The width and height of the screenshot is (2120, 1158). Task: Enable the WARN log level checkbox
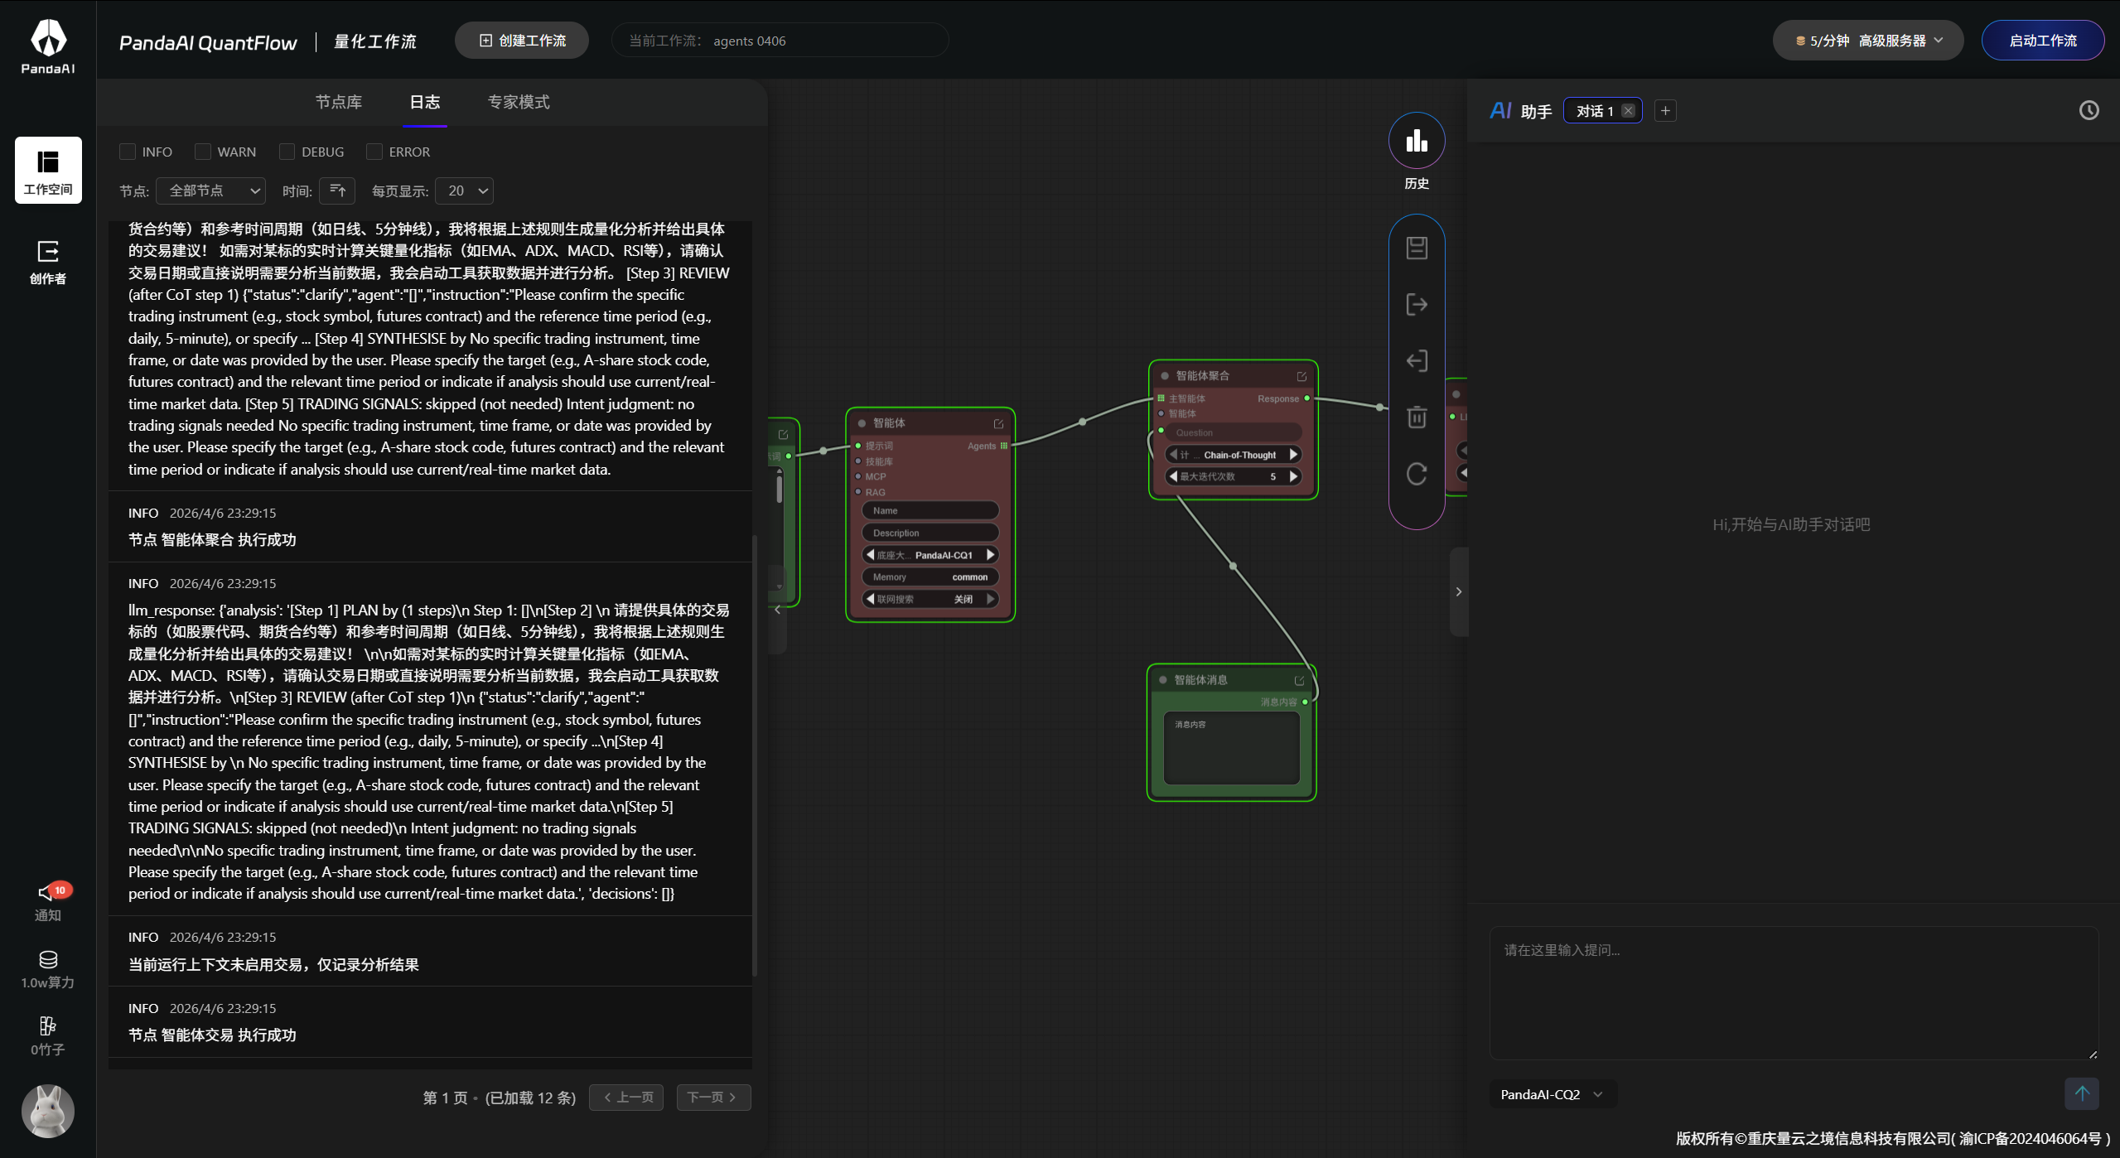[x=203, y=152]
